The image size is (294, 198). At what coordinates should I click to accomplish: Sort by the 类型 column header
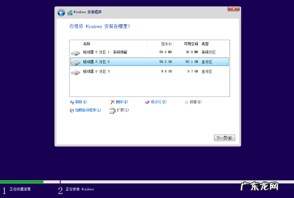click(215, 44)
